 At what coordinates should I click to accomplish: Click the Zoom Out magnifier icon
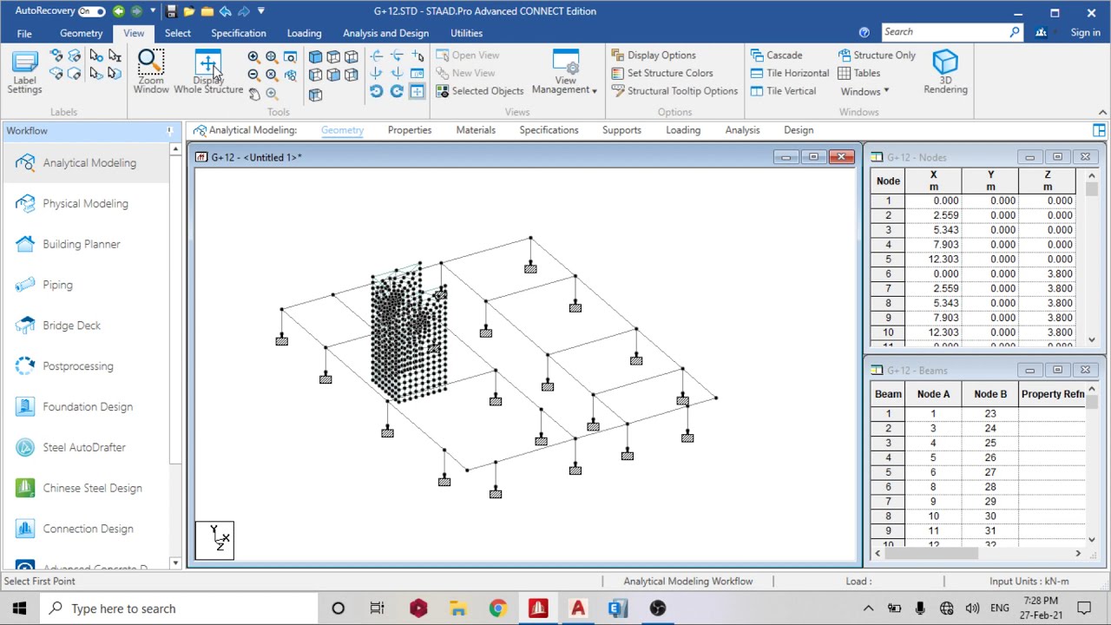tap(253, 75)
